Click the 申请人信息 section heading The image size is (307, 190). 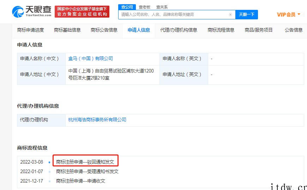30,45
